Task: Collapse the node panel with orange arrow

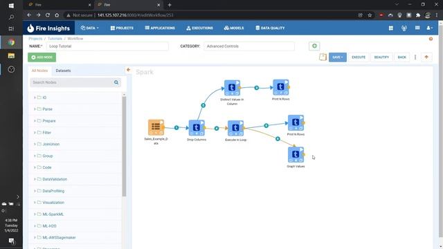Action: tap(129, 70)
